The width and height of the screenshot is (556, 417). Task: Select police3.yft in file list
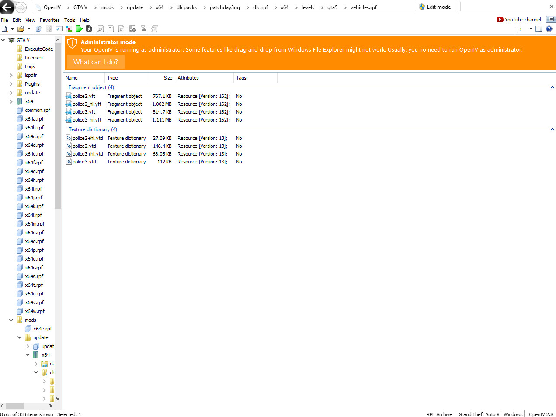(84, 112)
